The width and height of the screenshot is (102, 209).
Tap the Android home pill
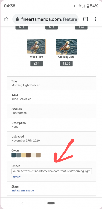click(x=51, y=203)
